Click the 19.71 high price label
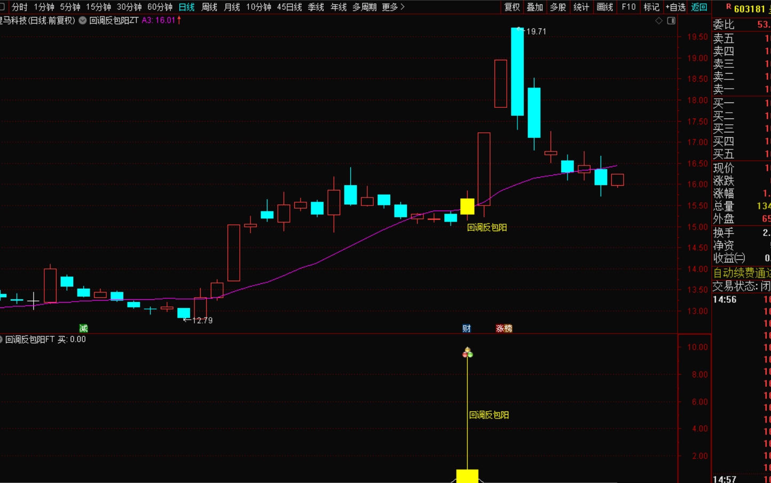The width and height of the screenshot is (771, 483). coord(536,31)
